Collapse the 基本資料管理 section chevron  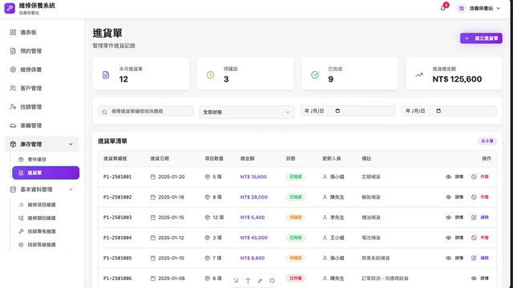coord(71,190)
